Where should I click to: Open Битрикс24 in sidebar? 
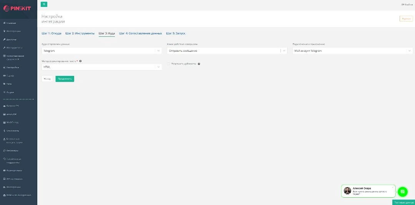12,106
